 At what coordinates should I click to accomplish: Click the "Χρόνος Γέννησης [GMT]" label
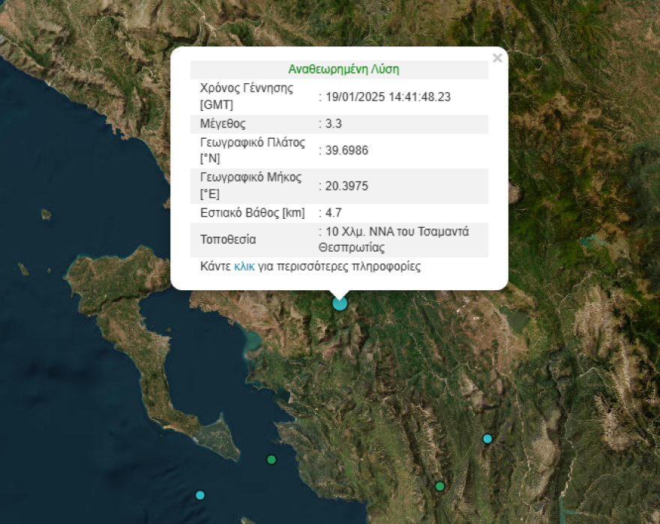click(x=246, y=97)
